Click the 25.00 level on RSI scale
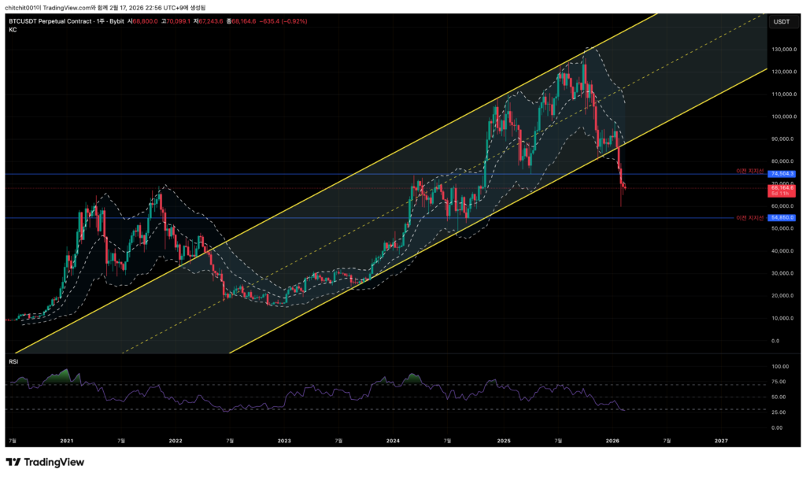This screenshot has width=806, height=477. click(x=779, y=412)
